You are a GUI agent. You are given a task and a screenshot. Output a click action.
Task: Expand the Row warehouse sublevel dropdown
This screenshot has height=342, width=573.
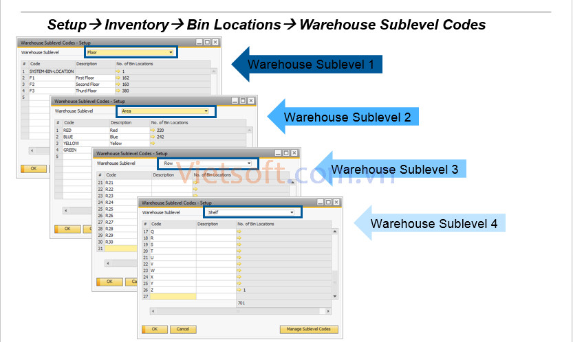pyautogui.click(x=249, y=163)
